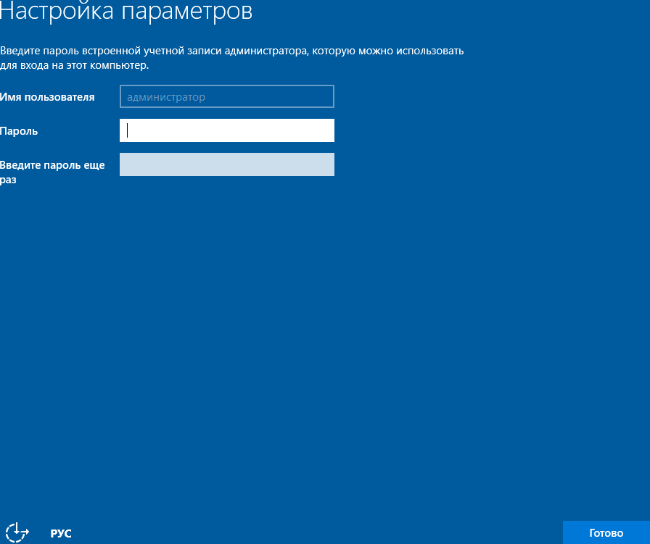650x544 pixels.
Task: Click the Готово button
Action: tap(606, 532)
